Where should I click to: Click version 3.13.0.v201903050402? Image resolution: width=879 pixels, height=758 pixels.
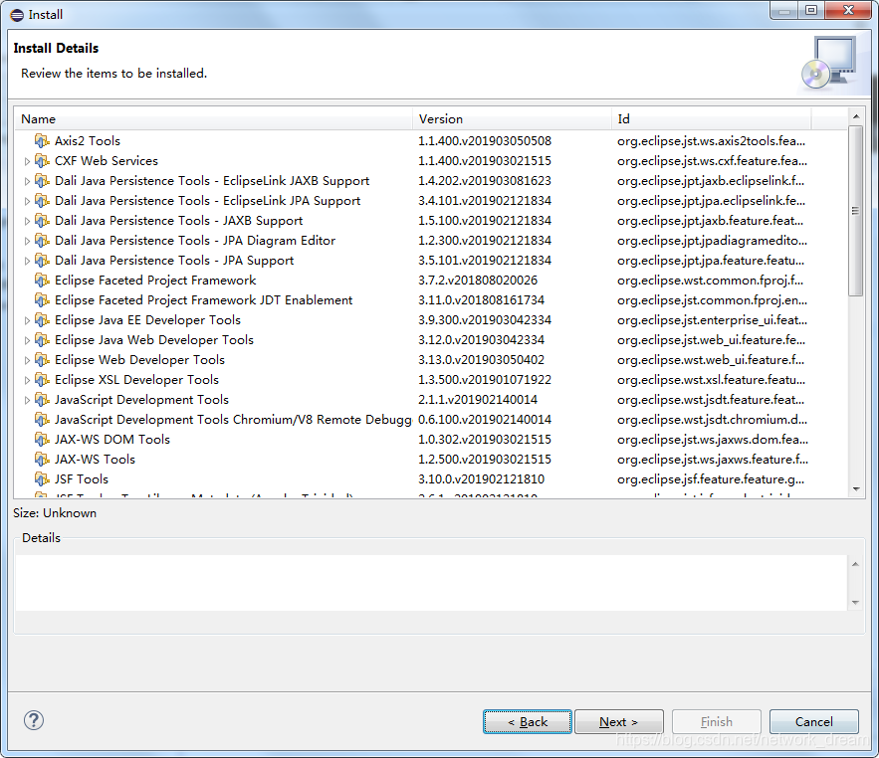(x=482, y=360)
